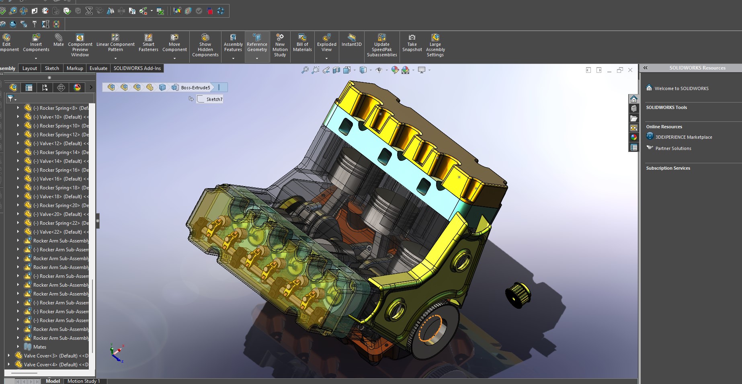Expand the Mates folder in the tree

18,347
